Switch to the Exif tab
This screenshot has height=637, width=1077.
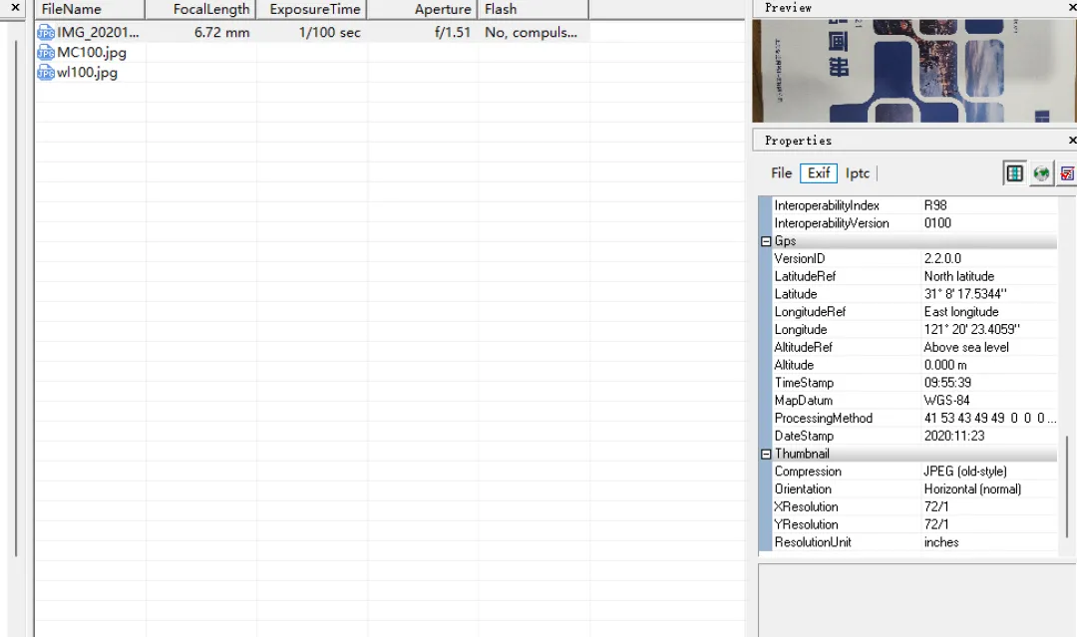click(819, 173)
